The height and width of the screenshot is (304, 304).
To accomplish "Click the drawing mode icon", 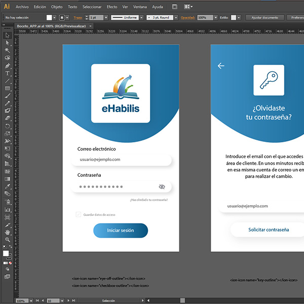I will (8, 269).
